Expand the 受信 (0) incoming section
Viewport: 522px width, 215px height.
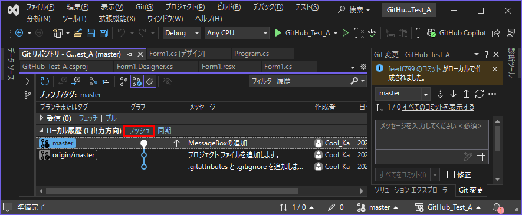point(42,118)
